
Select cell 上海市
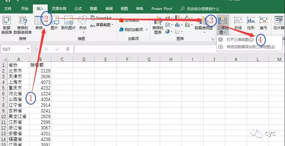[x=18, y=82]
